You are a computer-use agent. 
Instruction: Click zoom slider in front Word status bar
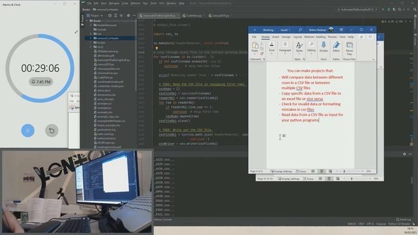tap(351, 171)
